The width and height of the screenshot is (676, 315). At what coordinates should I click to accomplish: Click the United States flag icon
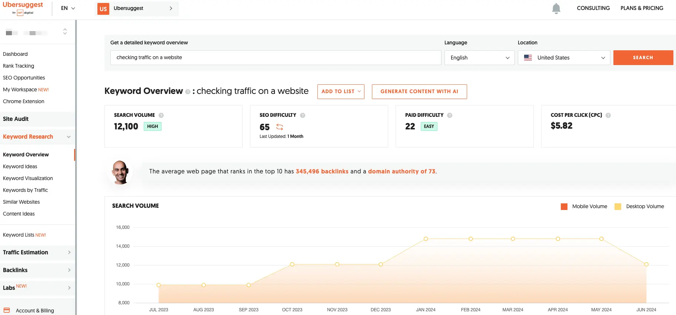[528, 58]
